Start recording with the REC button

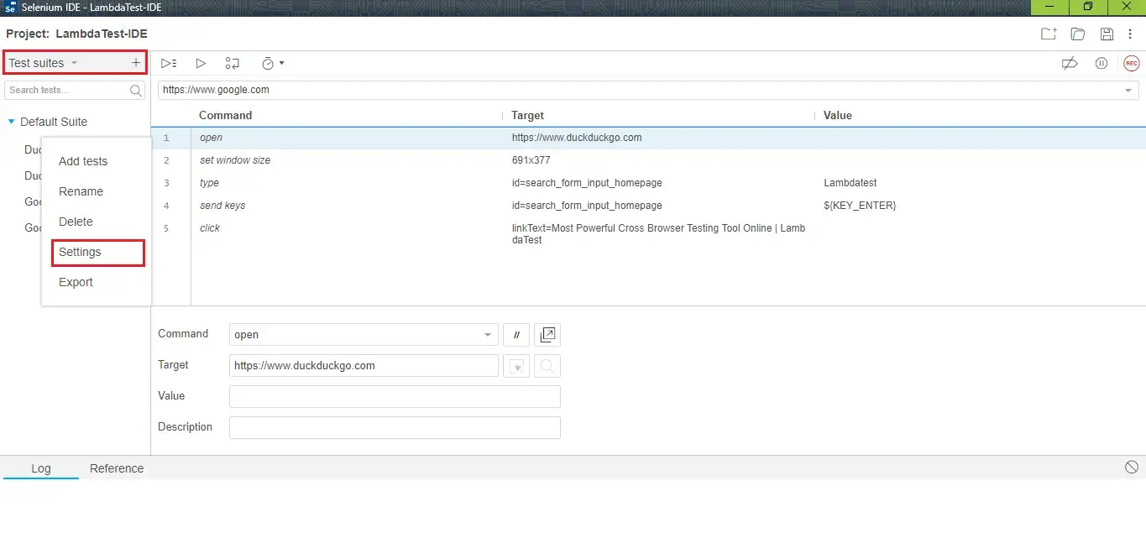point(1132,63)
